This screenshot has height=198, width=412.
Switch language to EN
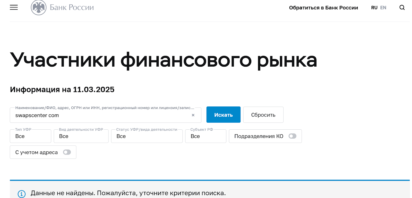coord(383,8)
